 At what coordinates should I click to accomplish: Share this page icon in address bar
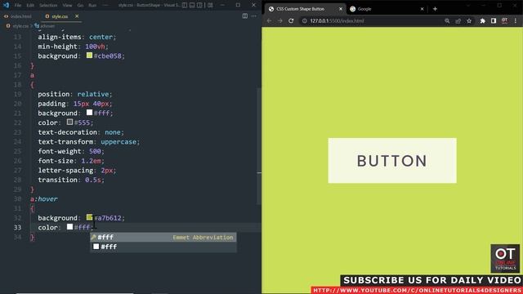coord(458,20)
